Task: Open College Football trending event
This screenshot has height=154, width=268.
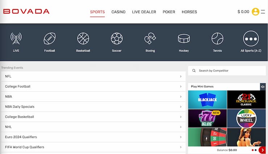Action: click(x=93, y=86)
